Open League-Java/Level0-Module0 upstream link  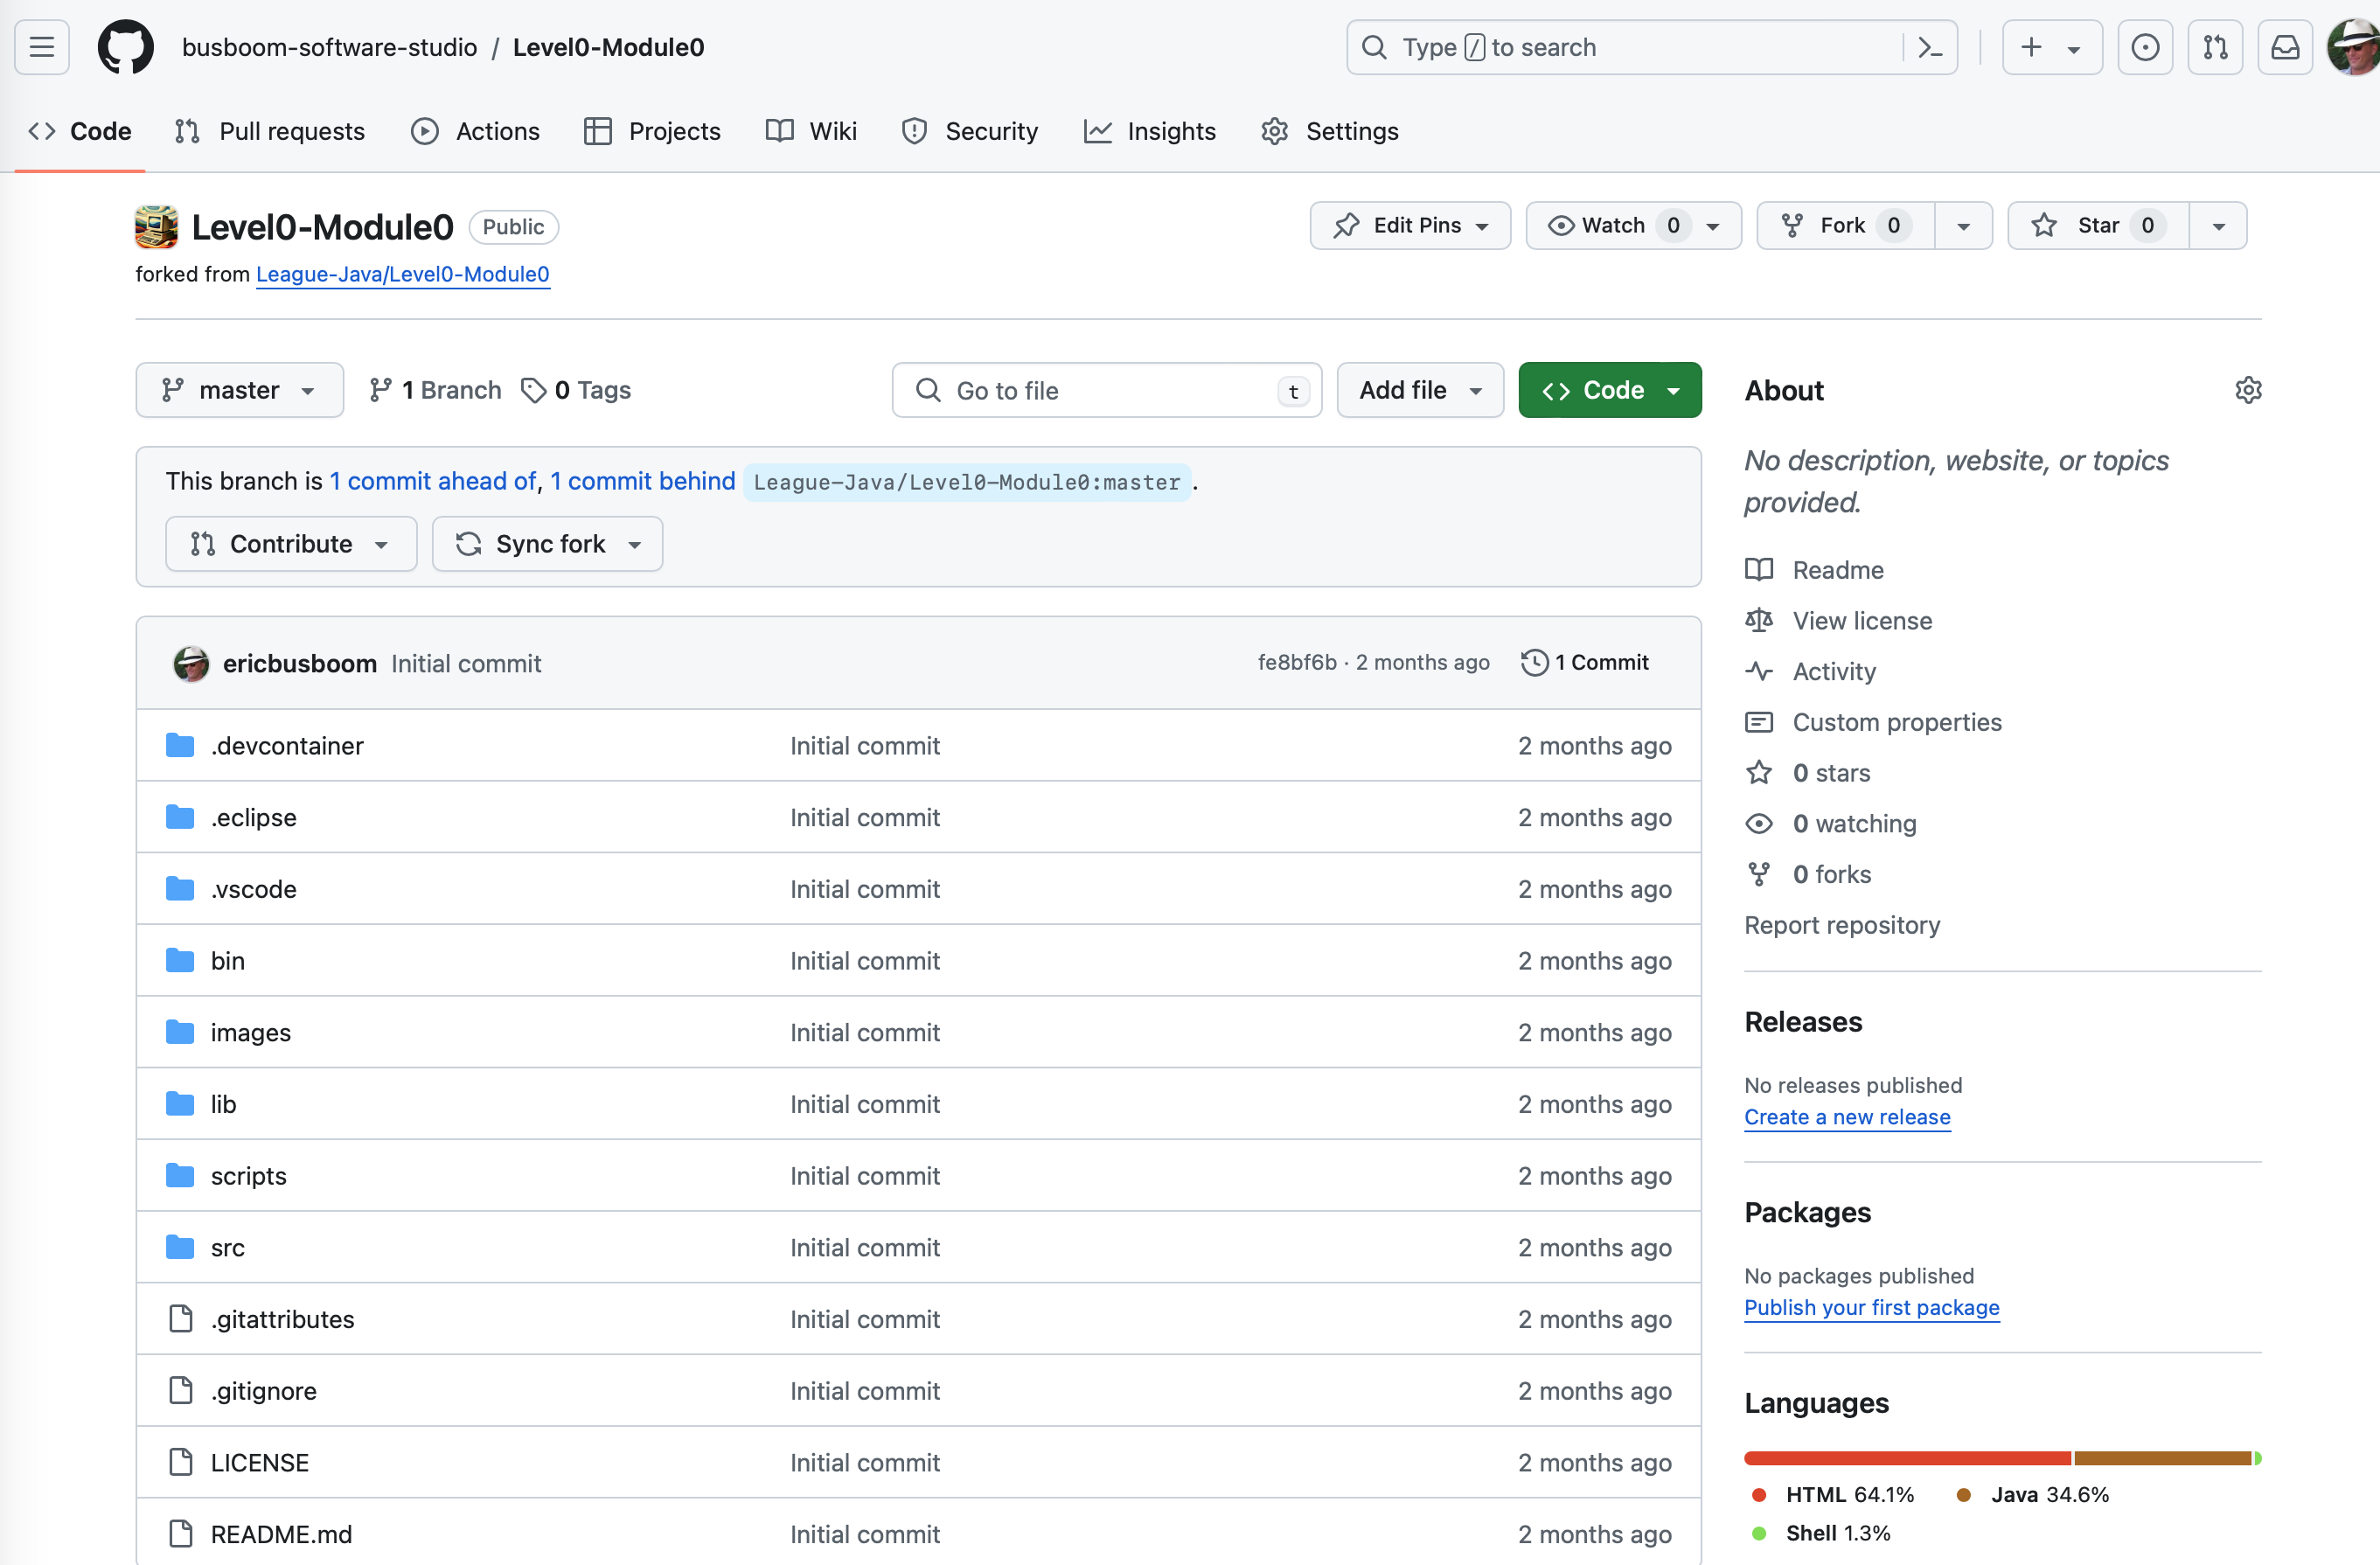[x=402, y=274]
